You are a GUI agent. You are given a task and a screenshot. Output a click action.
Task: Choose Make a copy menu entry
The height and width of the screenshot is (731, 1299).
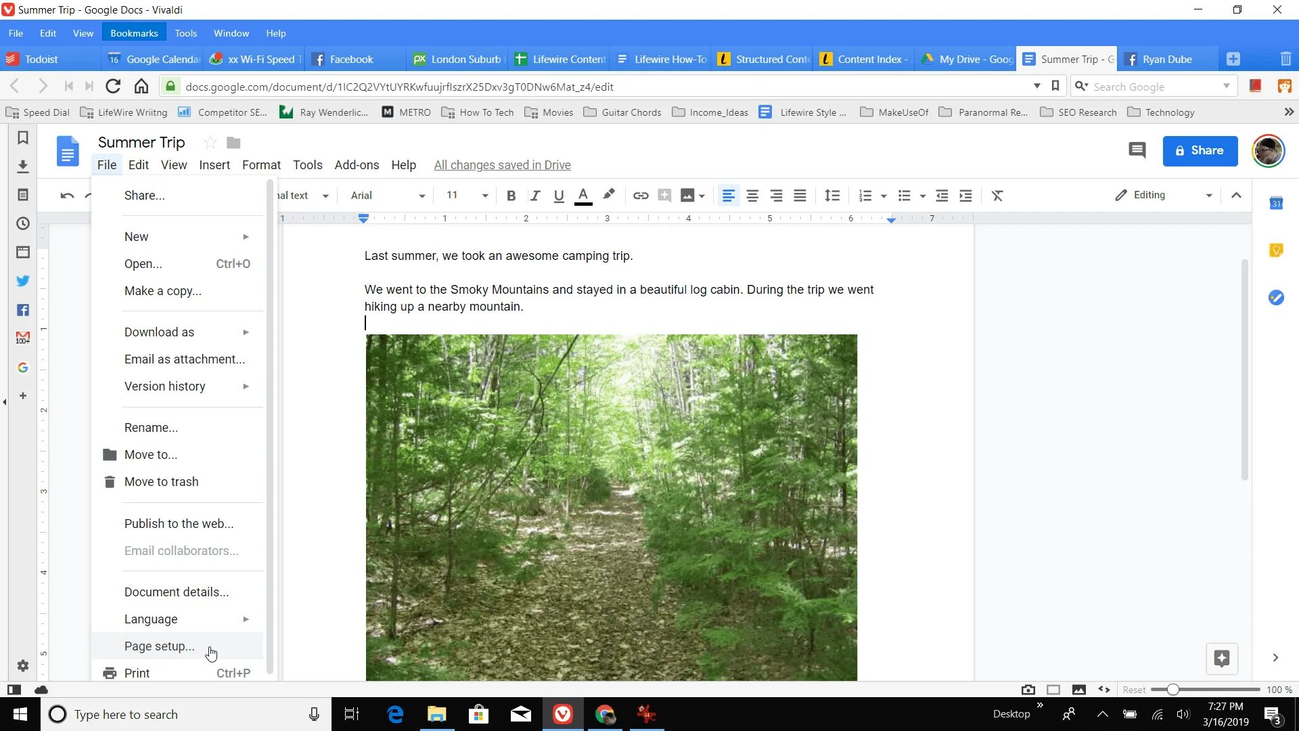pyautogui.click(x=162, y=291)
